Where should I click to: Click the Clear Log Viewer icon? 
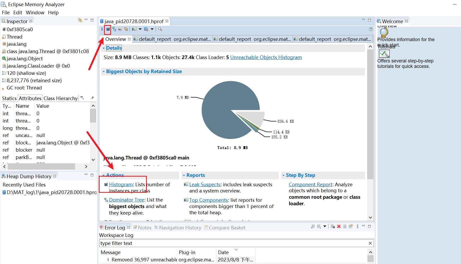coord(333,226)
